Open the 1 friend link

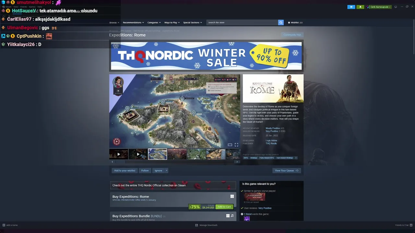(248, 214)
